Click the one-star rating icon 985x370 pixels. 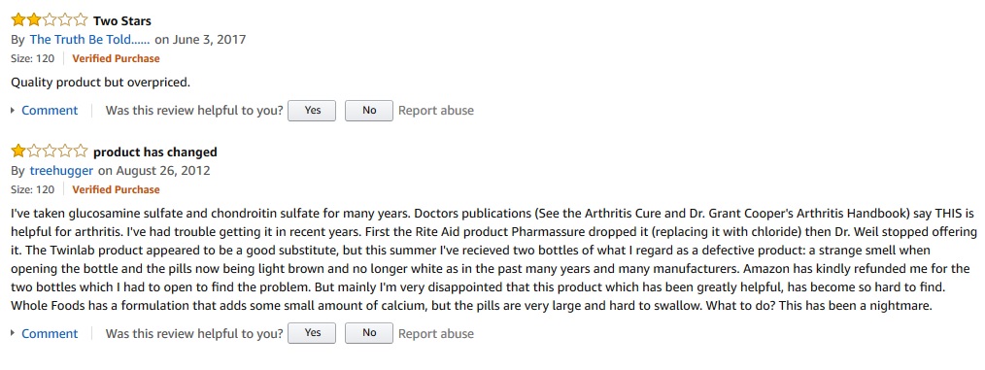click(x=49, y=151)
